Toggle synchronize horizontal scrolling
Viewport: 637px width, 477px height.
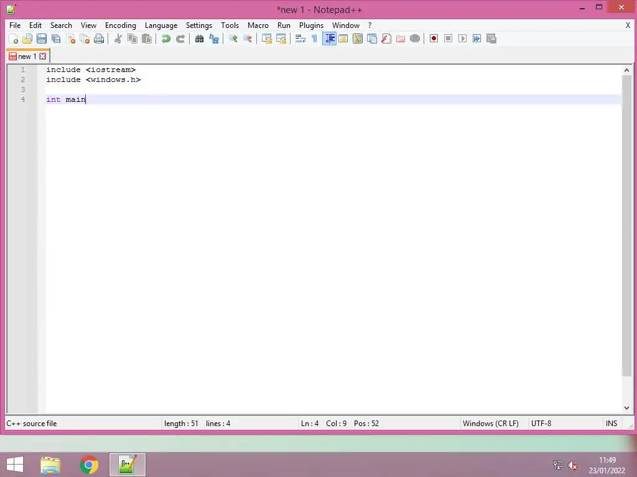pyautogui.click(x=281, y=39)
